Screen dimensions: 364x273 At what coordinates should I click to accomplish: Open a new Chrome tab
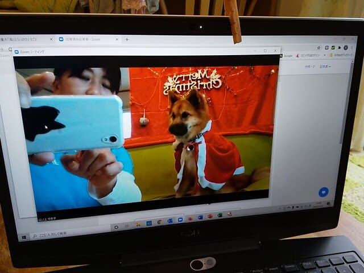pos(127,39)
